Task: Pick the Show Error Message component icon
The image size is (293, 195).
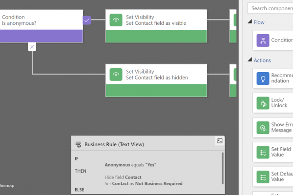Action: (x=263, y=128)
